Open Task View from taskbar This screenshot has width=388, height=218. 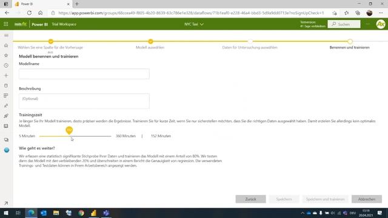tap(18, 213)
